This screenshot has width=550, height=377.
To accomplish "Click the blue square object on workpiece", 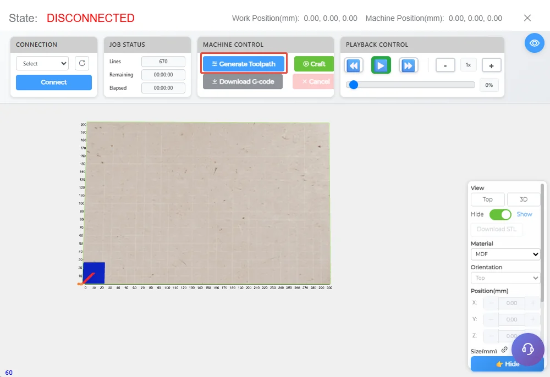I will point(94,273).
